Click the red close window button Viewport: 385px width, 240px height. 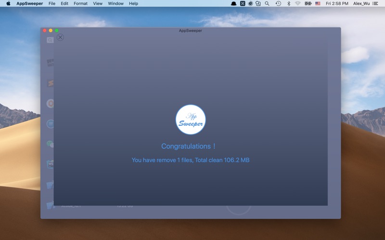45,30
